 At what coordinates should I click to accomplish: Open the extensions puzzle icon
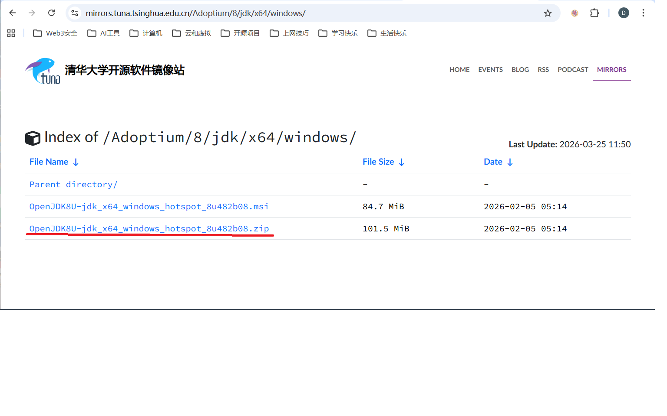(x=594, y=13)
